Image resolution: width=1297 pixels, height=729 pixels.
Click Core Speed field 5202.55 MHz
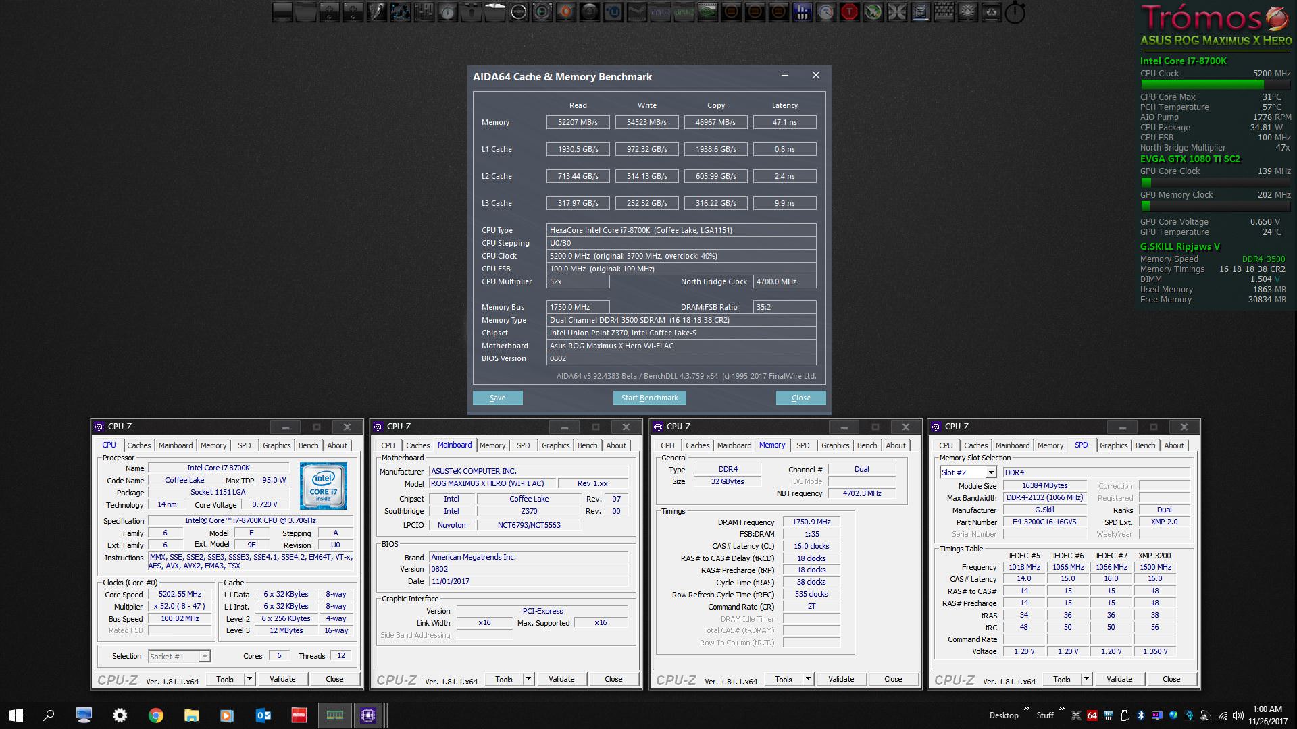pos(180,595)
